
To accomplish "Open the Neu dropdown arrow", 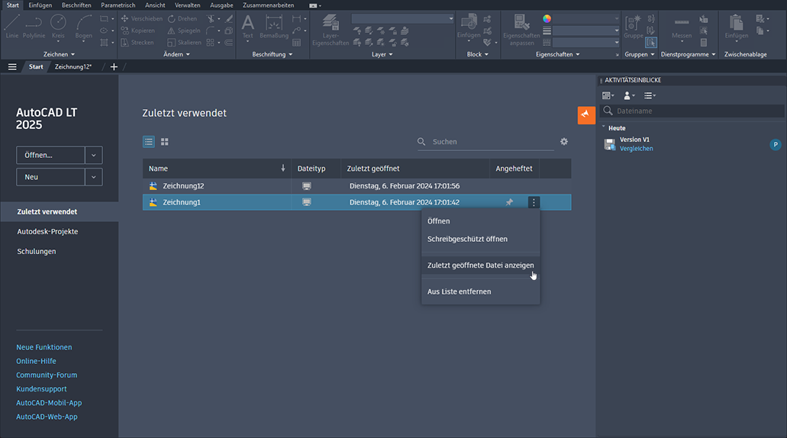I will tap(93, 177).
